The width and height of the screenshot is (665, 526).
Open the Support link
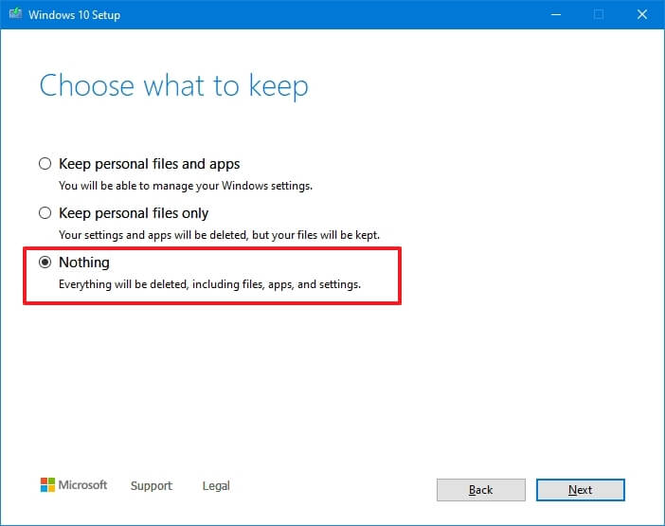(152, 486)
